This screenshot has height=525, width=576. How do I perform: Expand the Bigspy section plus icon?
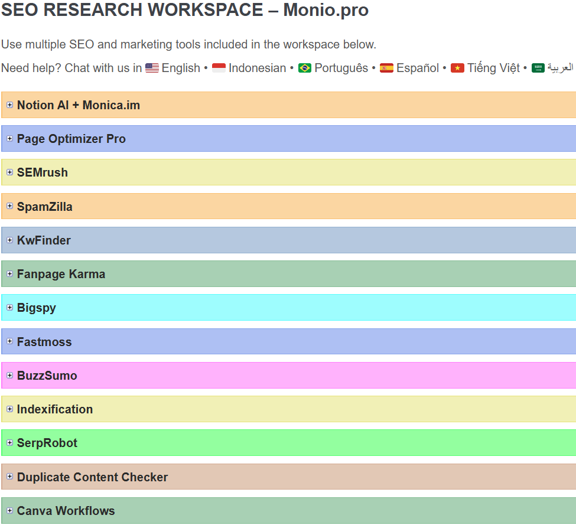(10, 308)
